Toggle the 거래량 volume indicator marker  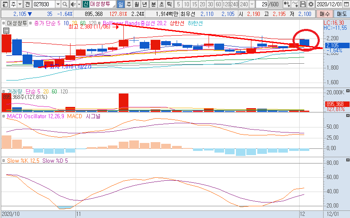click(4, 91)
